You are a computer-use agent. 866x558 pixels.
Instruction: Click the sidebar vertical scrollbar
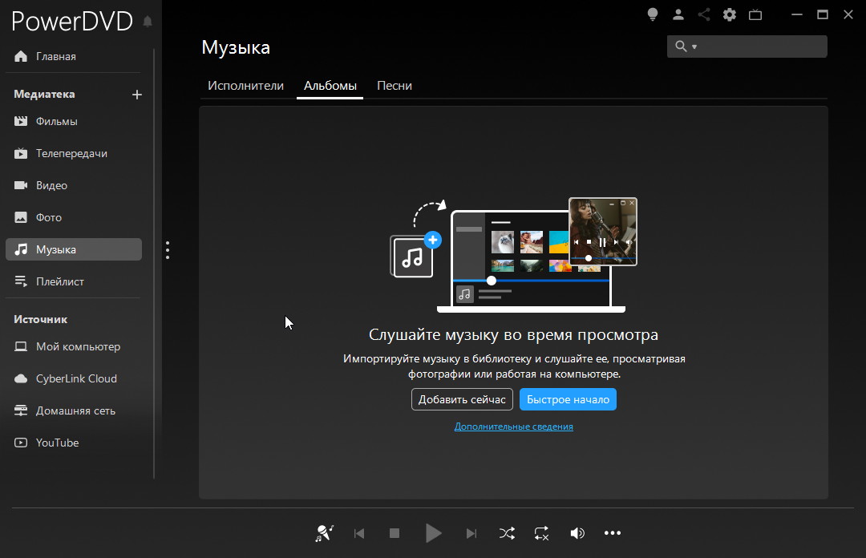tap(154, 263)
